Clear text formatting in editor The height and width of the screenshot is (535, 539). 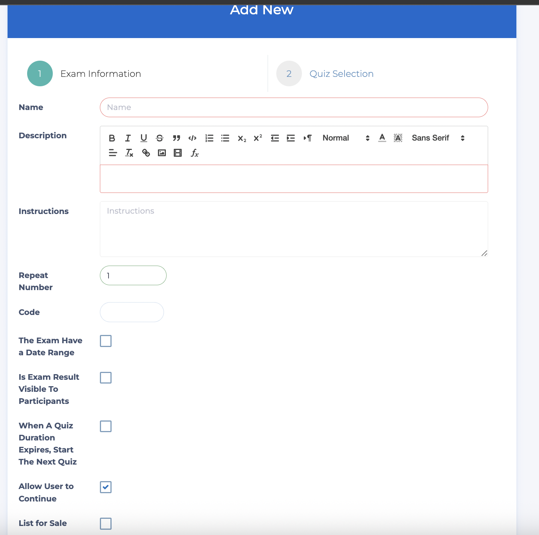click(129, 153)
